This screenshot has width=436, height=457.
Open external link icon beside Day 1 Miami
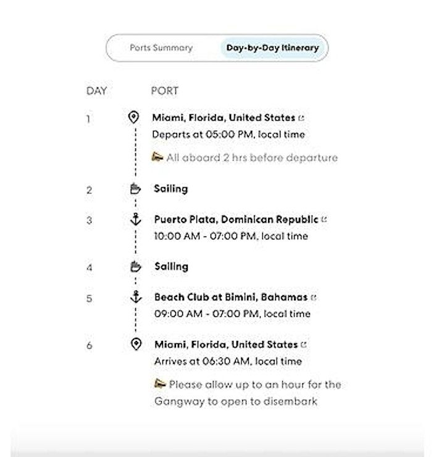click(x=301, y=118)
